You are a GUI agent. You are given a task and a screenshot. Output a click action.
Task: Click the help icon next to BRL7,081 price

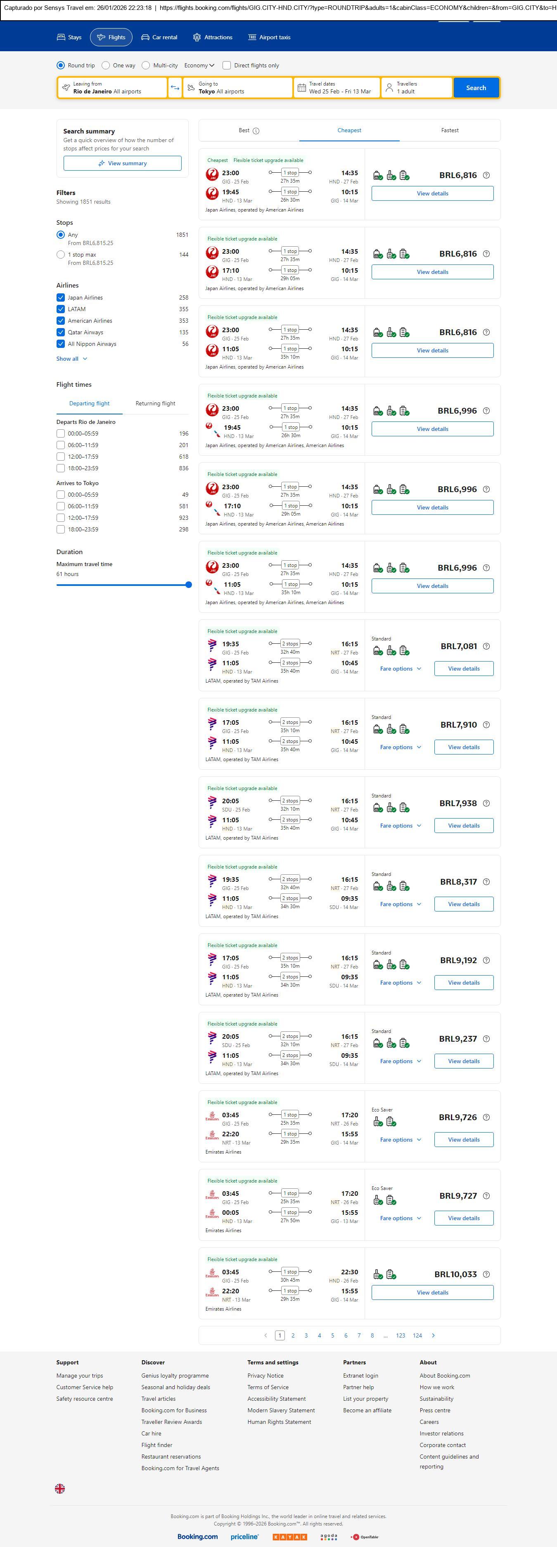(486, 646)
